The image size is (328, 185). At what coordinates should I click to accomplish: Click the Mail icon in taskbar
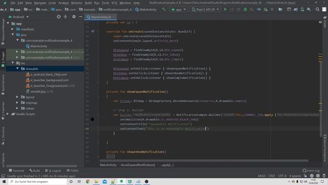tap(105, 181)
